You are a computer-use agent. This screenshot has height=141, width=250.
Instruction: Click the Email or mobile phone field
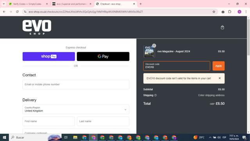click(x=76, y=85)
